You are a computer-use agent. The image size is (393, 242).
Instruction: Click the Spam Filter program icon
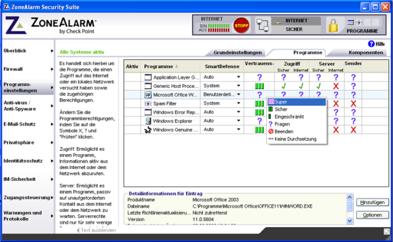coord(148,103)
